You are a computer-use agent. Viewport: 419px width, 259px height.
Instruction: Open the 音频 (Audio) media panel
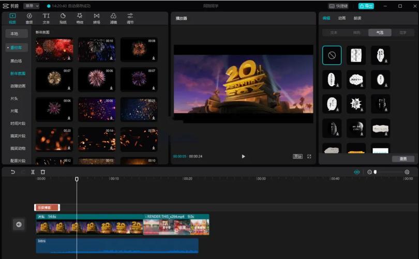coord(29,18)
